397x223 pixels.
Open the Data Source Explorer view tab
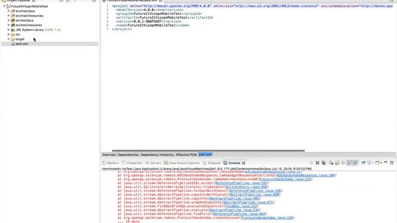[182, 163]
